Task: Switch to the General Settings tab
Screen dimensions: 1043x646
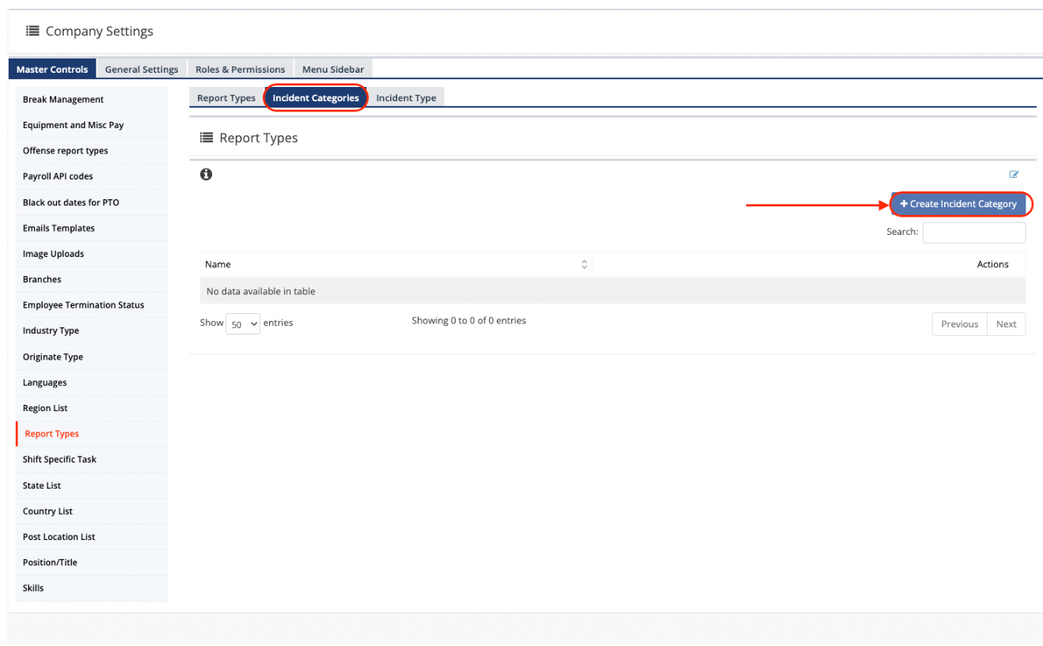Action: pos(142,70)
